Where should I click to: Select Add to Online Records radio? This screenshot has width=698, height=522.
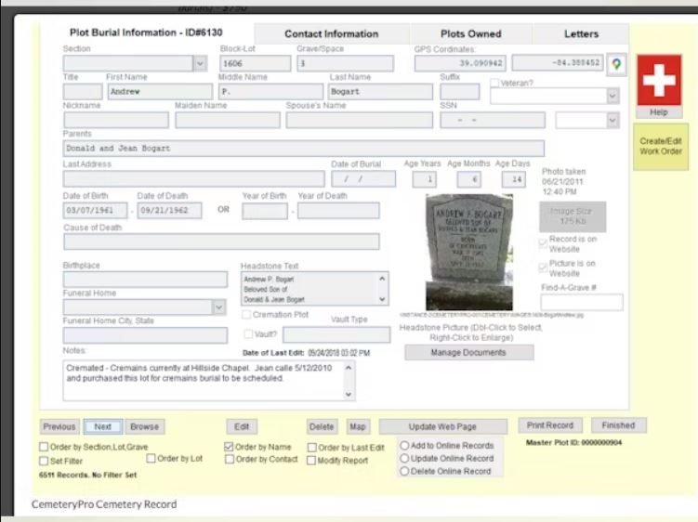point(404,446)
